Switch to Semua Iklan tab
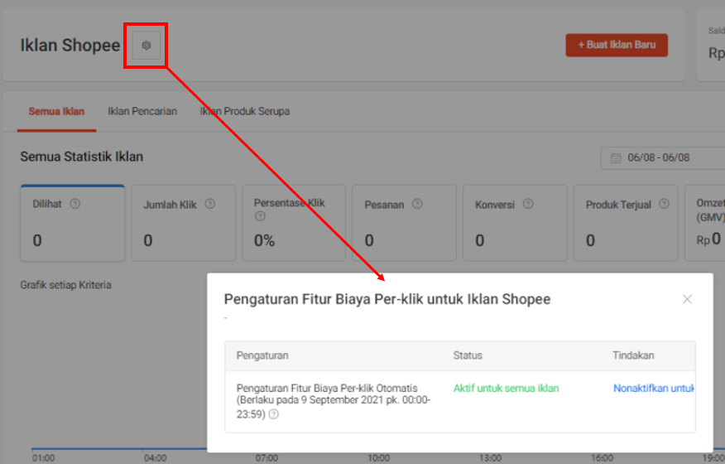725x464 pixels. [56, 112]
